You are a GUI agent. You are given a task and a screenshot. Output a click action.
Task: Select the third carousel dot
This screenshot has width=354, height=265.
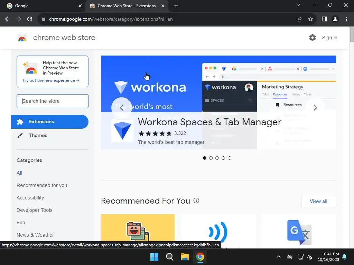tap(217, 158)
